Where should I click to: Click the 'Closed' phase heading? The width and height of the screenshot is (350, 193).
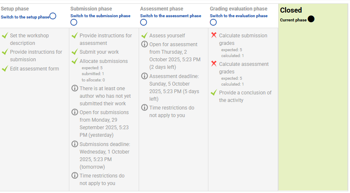pos(291,10)
